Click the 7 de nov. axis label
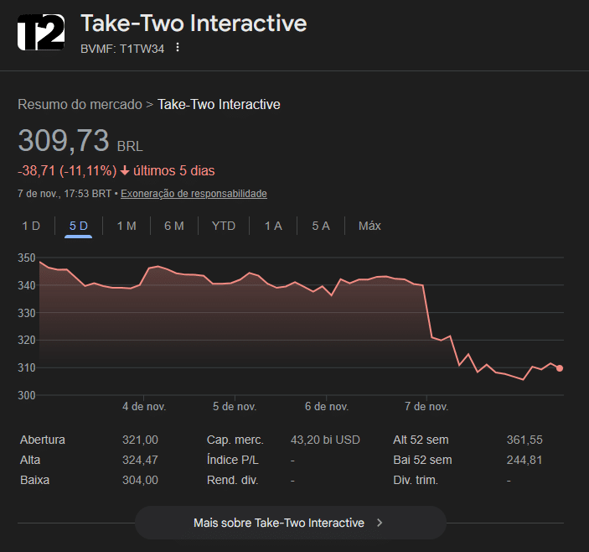 click(426, 407)
